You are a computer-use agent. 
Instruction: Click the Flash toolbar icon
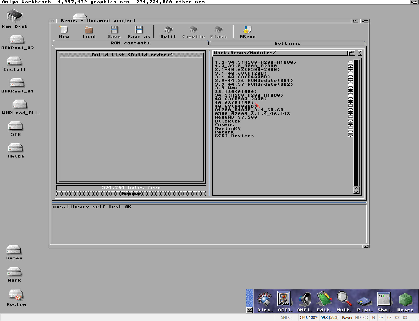point(218,32)
